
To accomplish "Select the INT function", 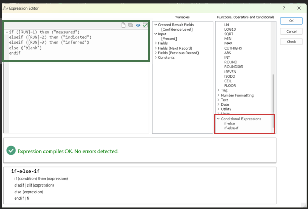I will point(227,58).
